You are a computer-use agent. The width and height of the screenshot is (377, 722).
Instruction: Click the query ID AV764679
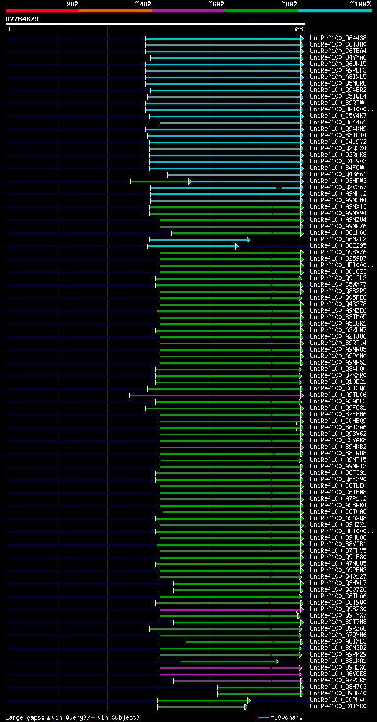point(22,19)
